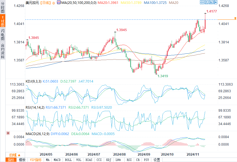This screenshot has height=162, width=237.
Task: Choose the VOL indicator button
Action: (x=79, y=160)
